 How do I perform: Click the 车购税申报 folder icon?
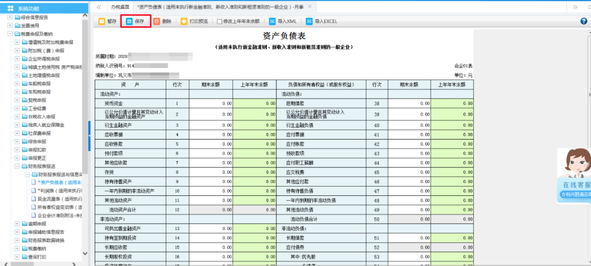pos(25,92)
